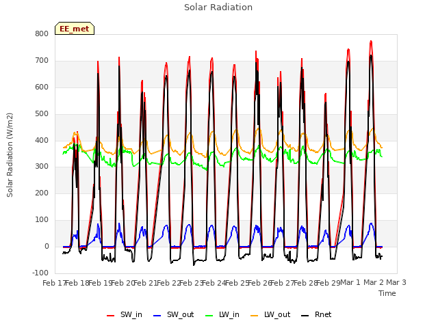Toggle the LW_in legend entry
The height and width of the screenshot is (328, 438).
(x=222, y=314)
